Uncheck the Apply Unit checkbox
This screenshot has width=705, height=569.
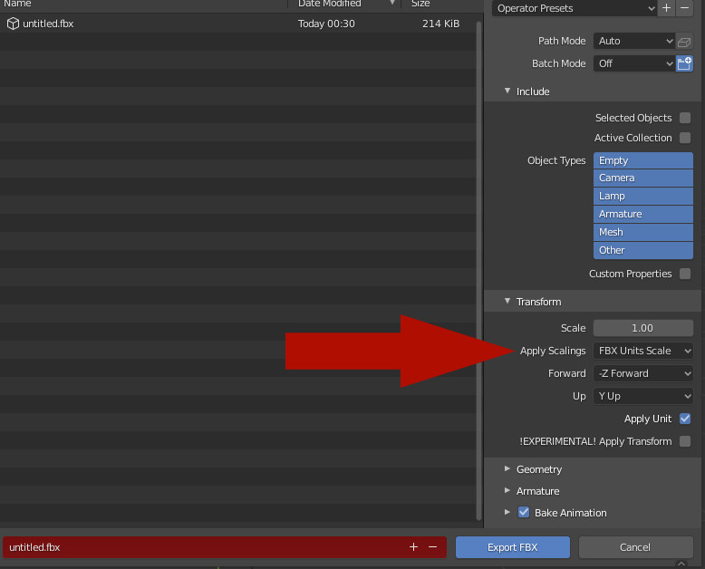tap(685, 419)
